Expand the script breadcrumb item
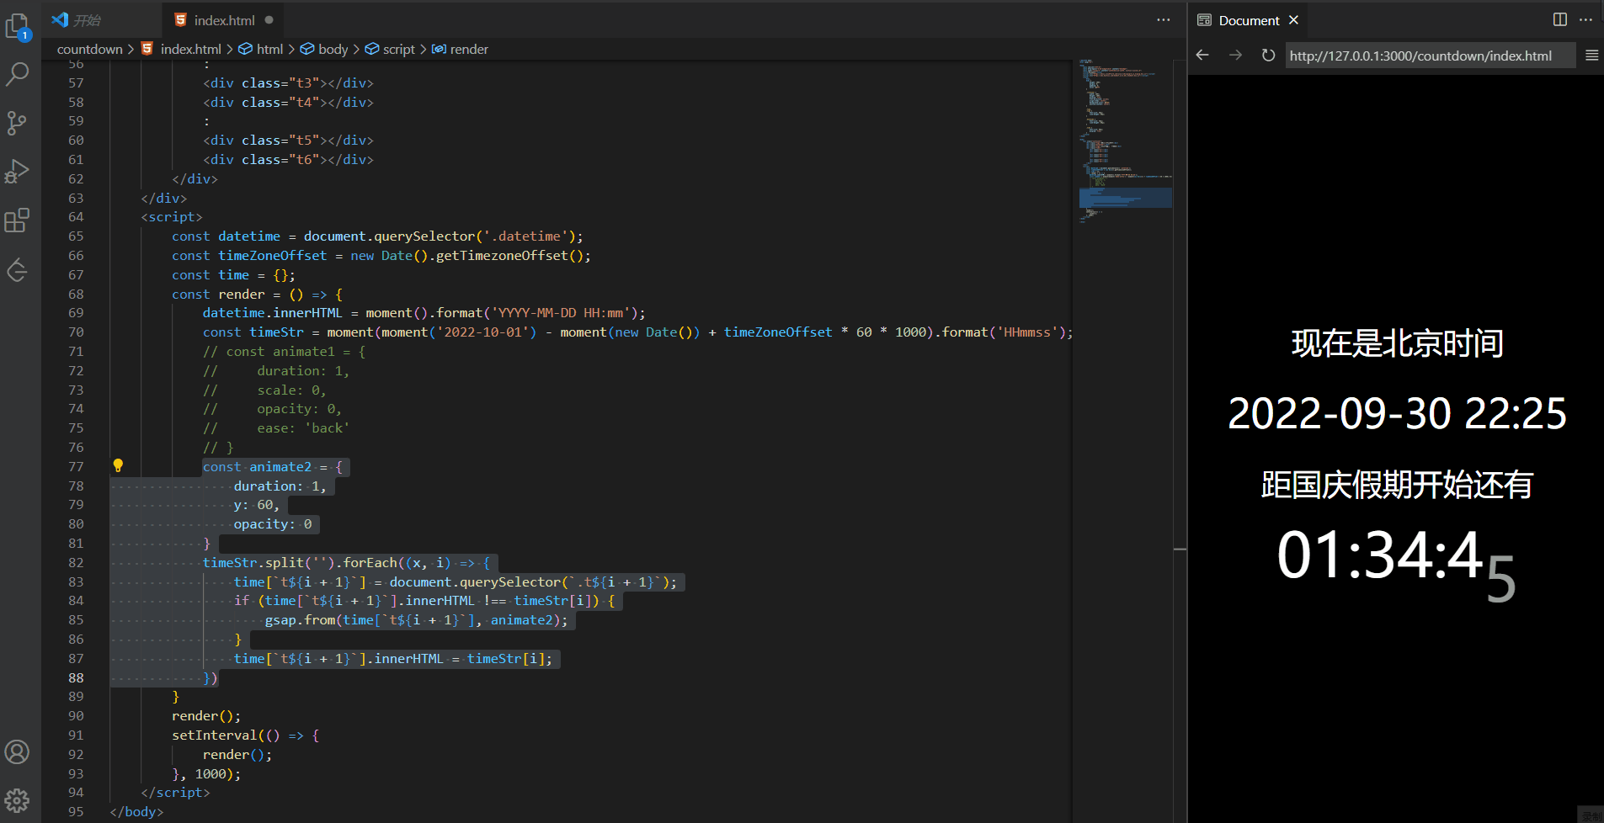Screen dimensions: 1604x823 point(397,49)
